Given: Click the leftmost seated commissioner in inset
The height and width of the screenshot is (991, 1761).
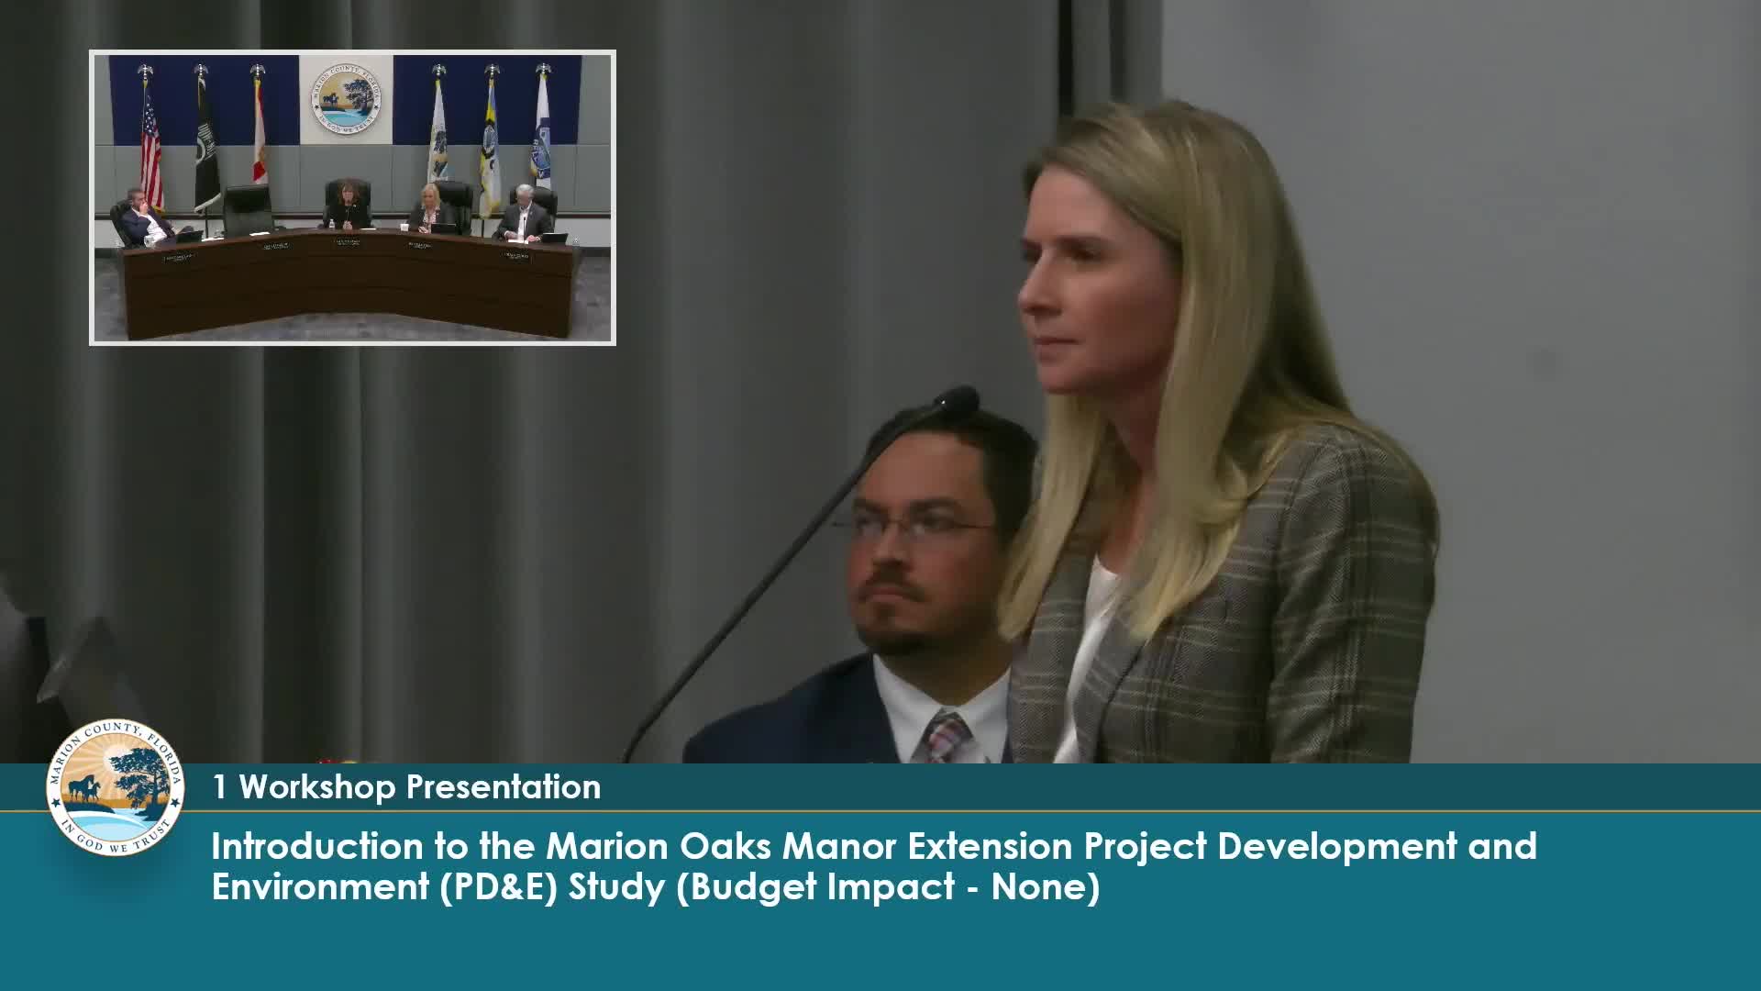Looking at the screenshot, I should pos(142,220).
